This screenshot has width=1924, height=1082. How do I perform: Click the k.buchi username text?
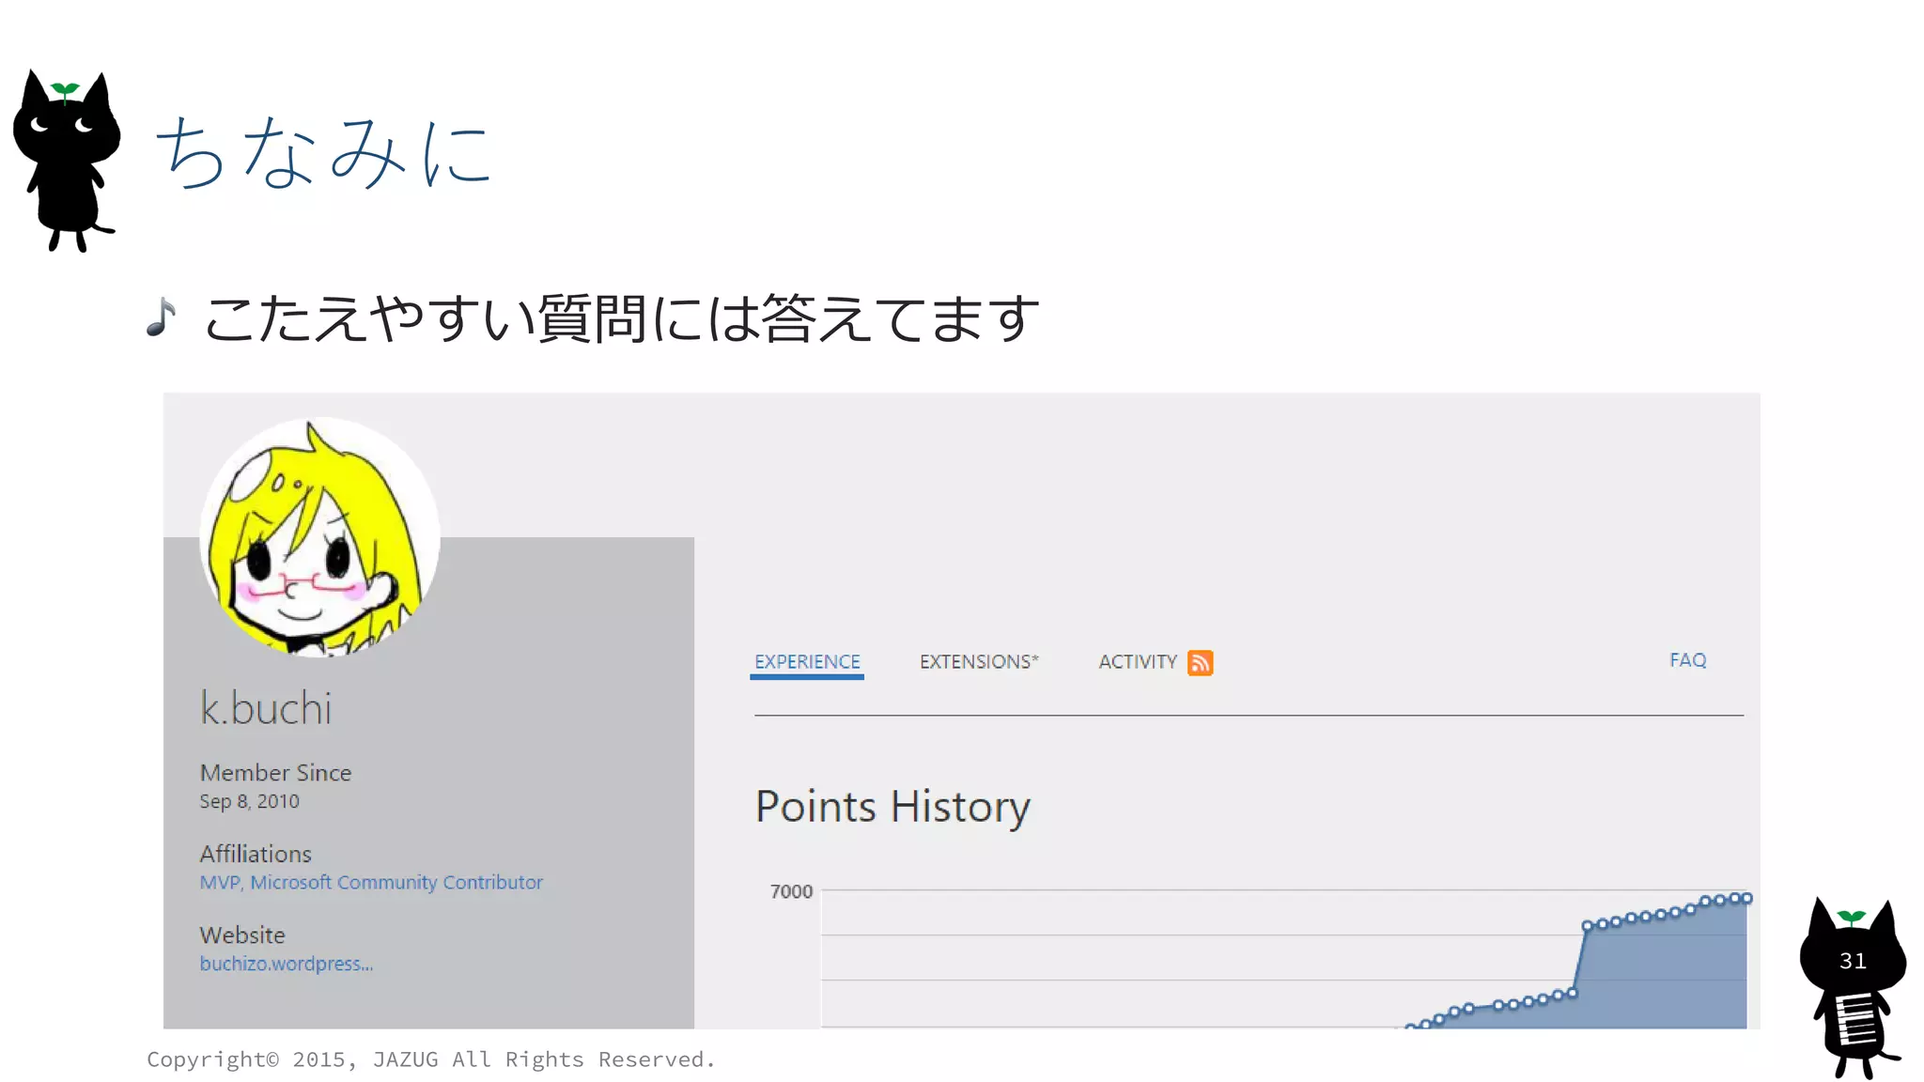click(x=266, y=708)
